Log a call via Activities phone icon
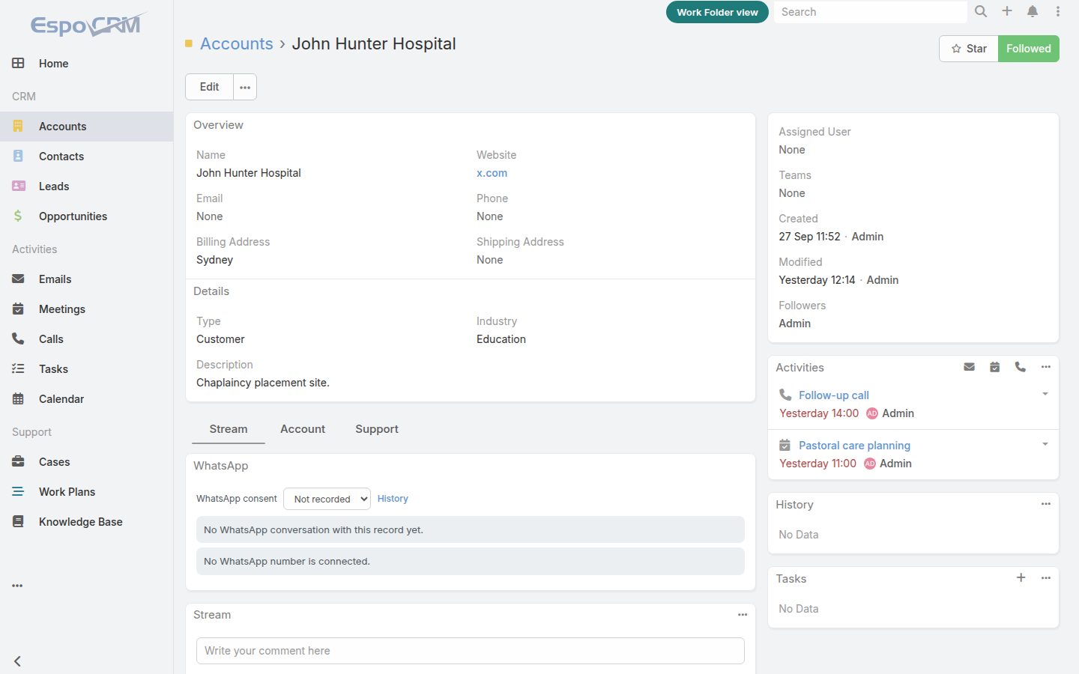The width and height of the screenshot is (1079, 674). click(x=1020, y=367)
